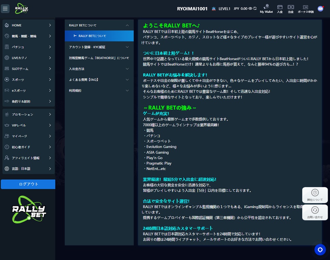Open the 入金 deposit page

[280, 9]
